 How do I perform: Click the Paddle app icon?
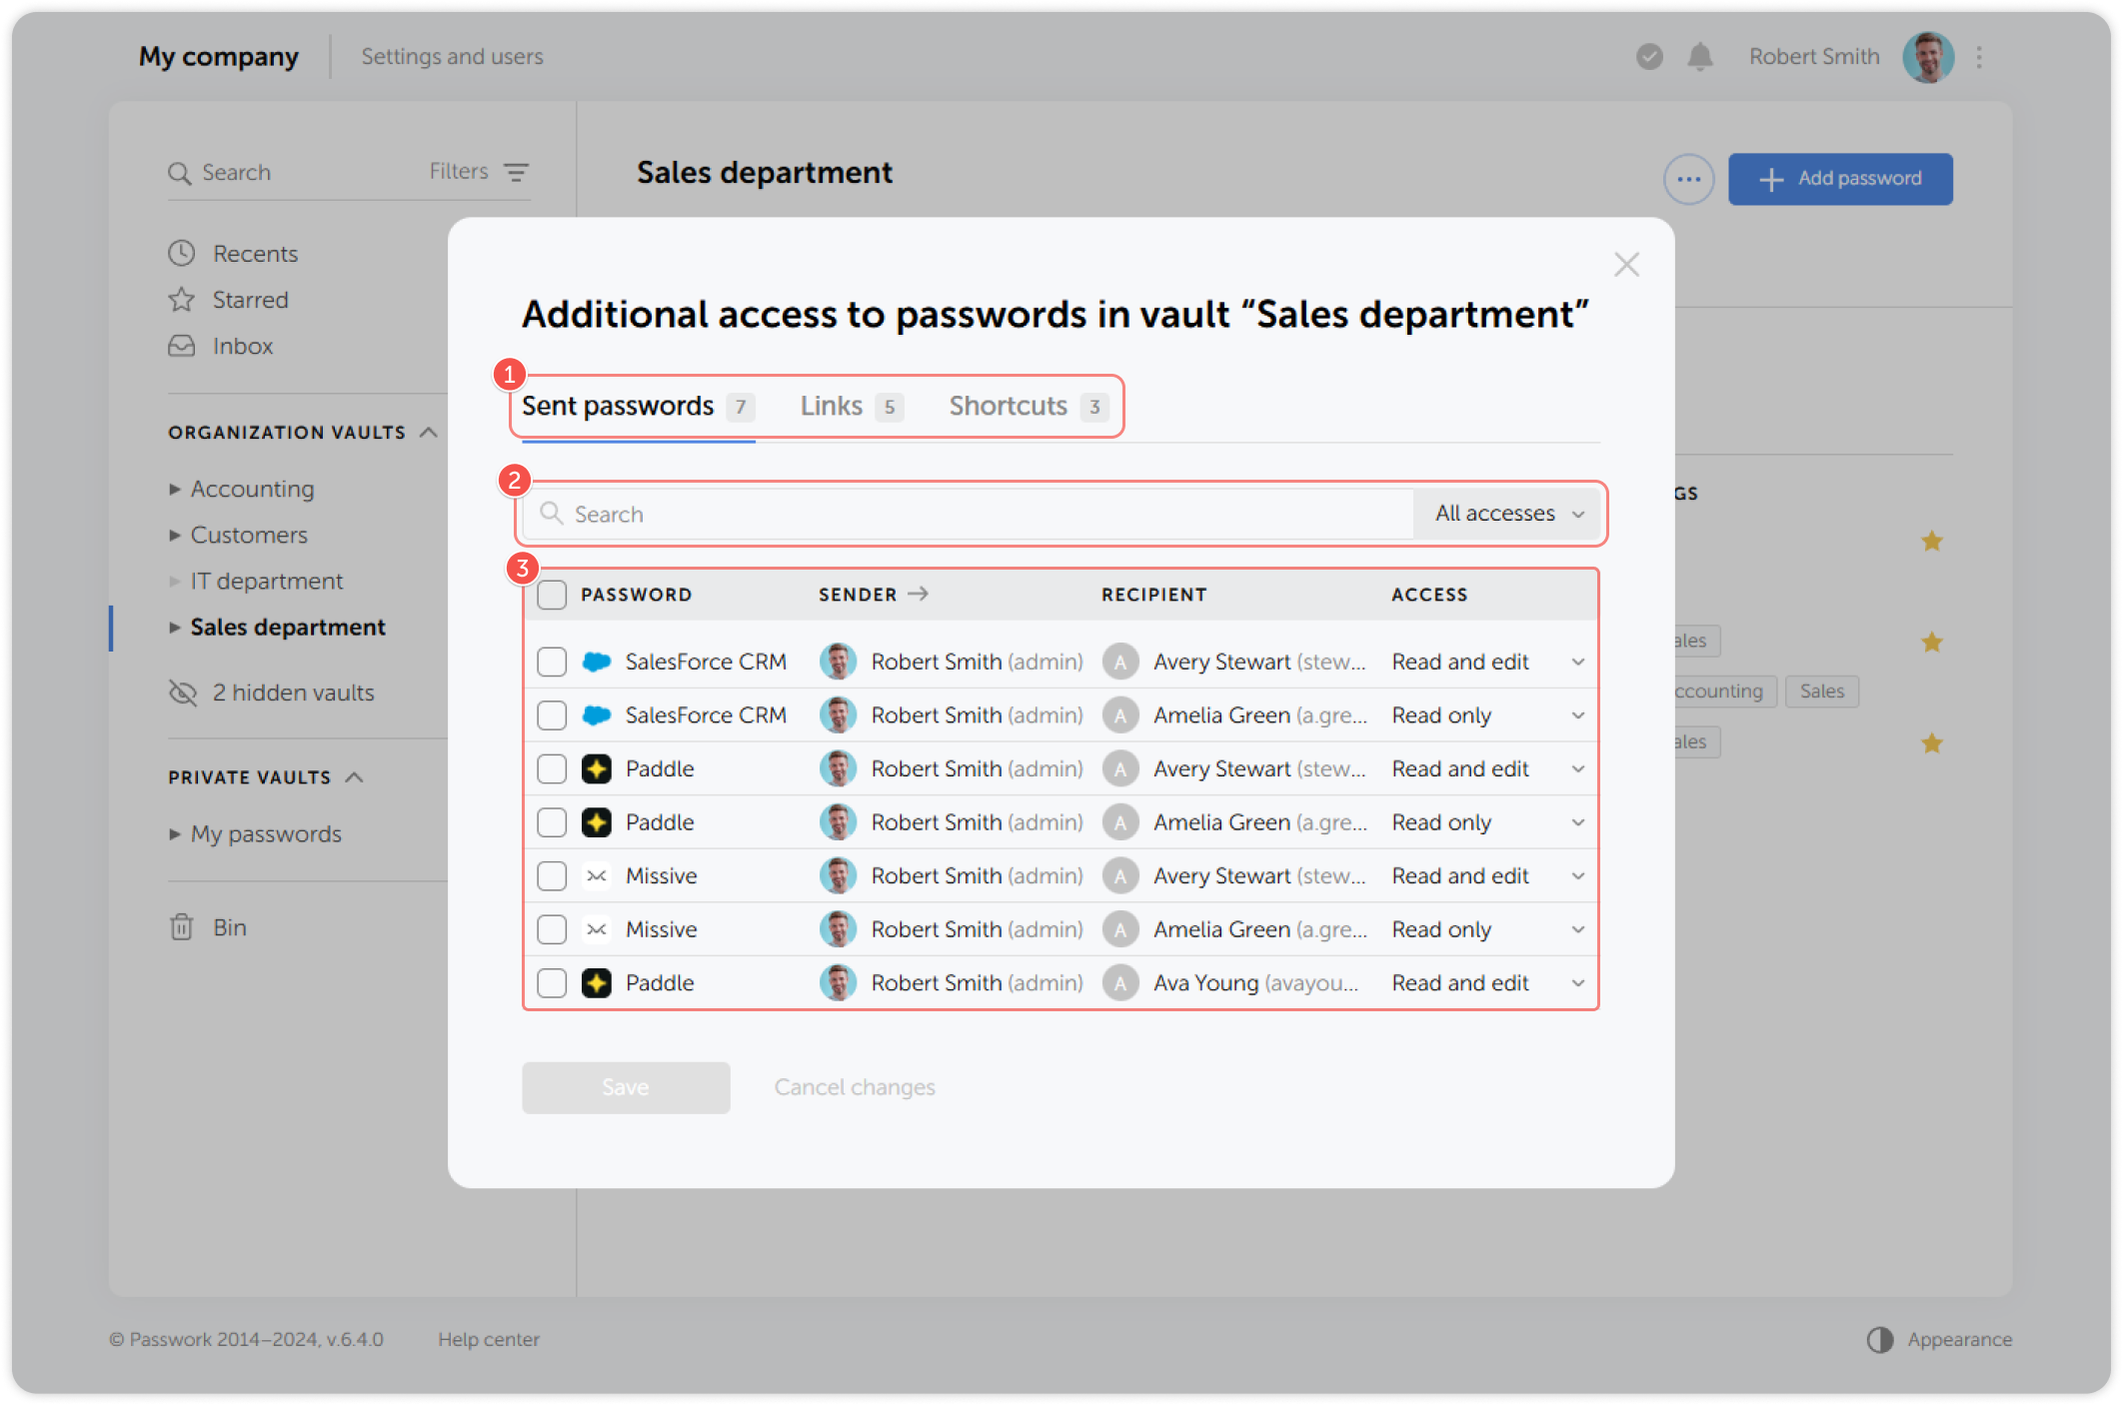pos(597,768)
